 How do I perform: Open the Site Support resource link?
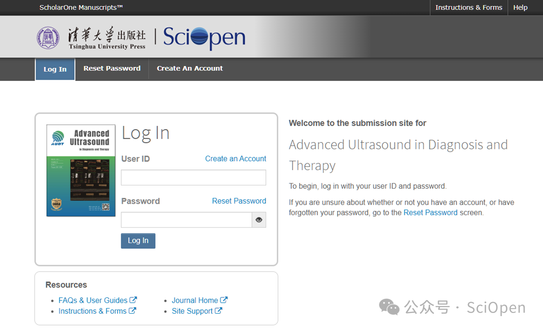[192, 311]
